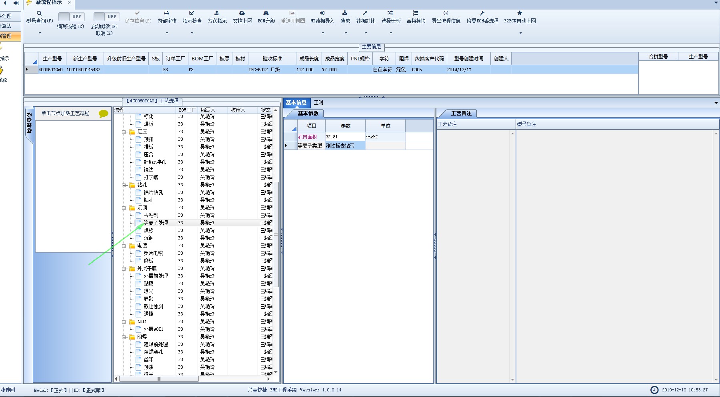The height and width of the screenshot is (397, 720).
Task: Click the P2ECN自动上网 star icon
Action: pyautogui.click(x=520, y=13)
